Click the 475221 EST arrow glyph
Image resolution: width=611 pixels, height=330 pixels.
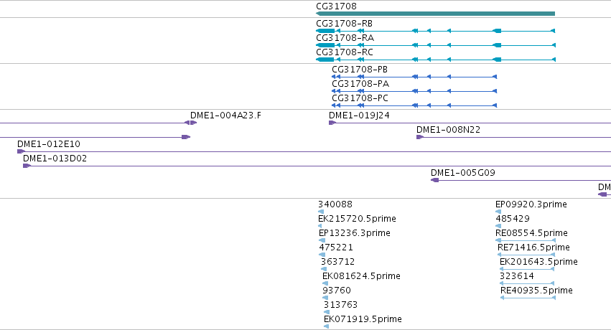(x=322, y=255)
